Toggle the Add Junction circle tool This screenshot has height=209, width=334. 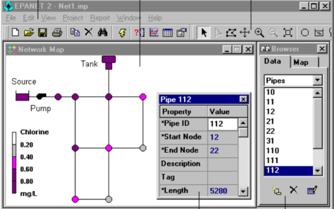tap(305, 33)
